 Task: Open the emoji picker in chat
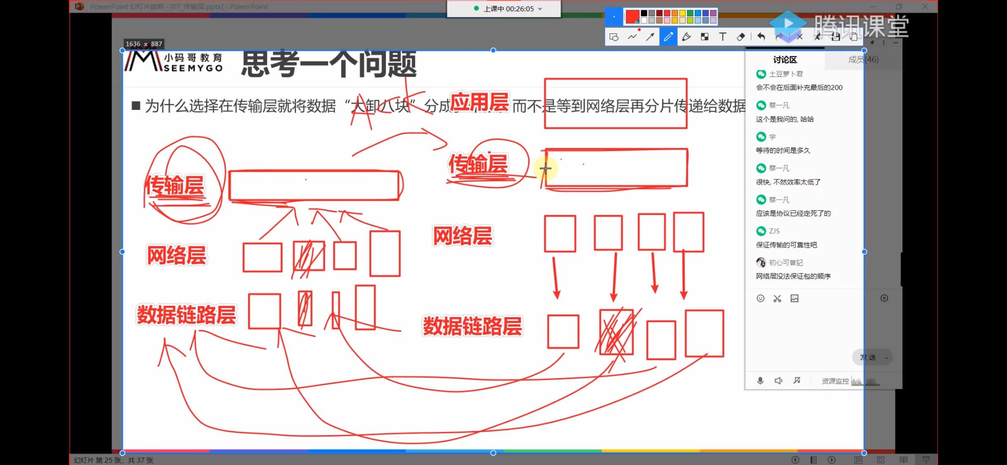coord(760,298)
